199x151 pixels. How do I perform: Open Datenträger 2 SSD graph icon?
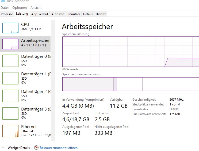10,96
